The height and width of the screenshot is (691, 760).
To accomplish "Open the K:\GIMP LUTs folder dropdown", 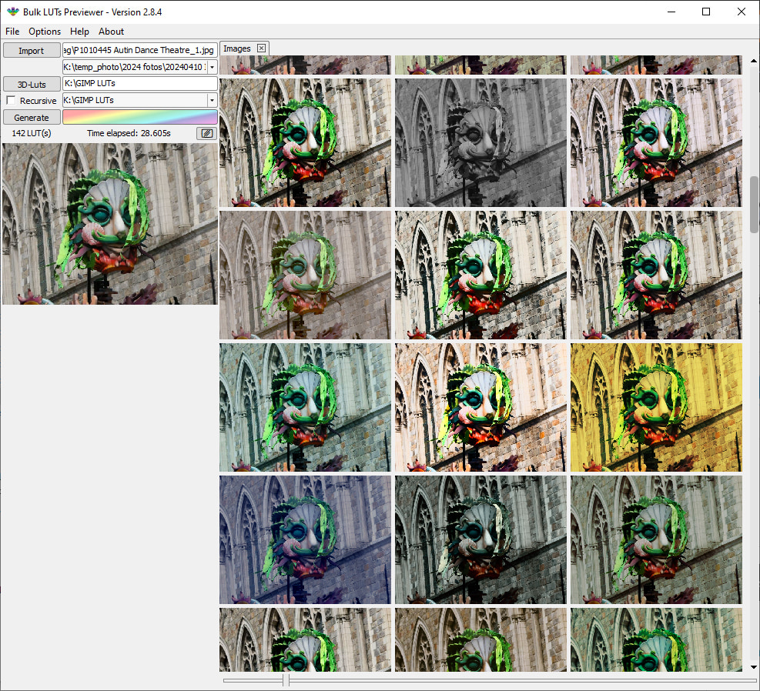I will (x=213, y=100).
